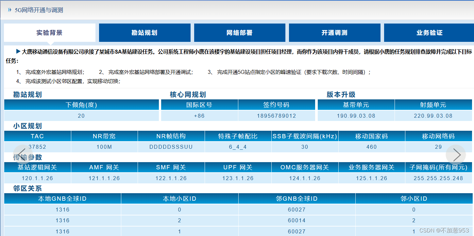Viewport: 474px width, 236px height.
Task: Click the 下倾角(度) column header
Action: pos(81,105)
